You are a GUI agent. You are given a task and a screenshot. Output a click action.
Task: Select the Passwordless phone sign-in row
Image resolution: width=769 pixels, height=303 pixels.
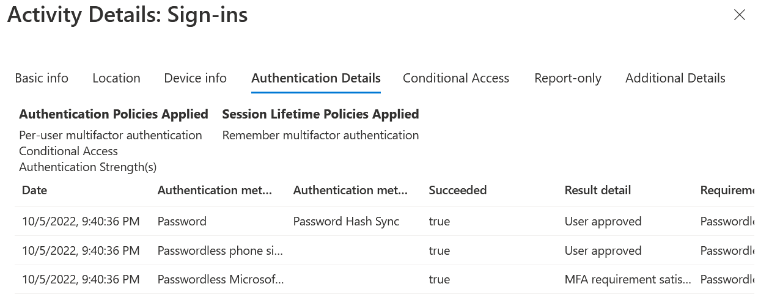click(x=220, y=250)
